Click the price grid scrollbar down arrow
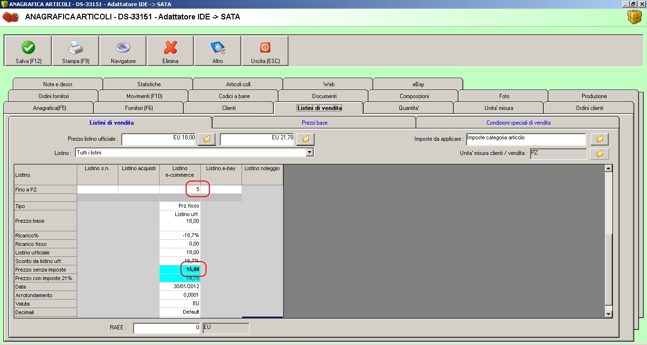 click(609, 314)
